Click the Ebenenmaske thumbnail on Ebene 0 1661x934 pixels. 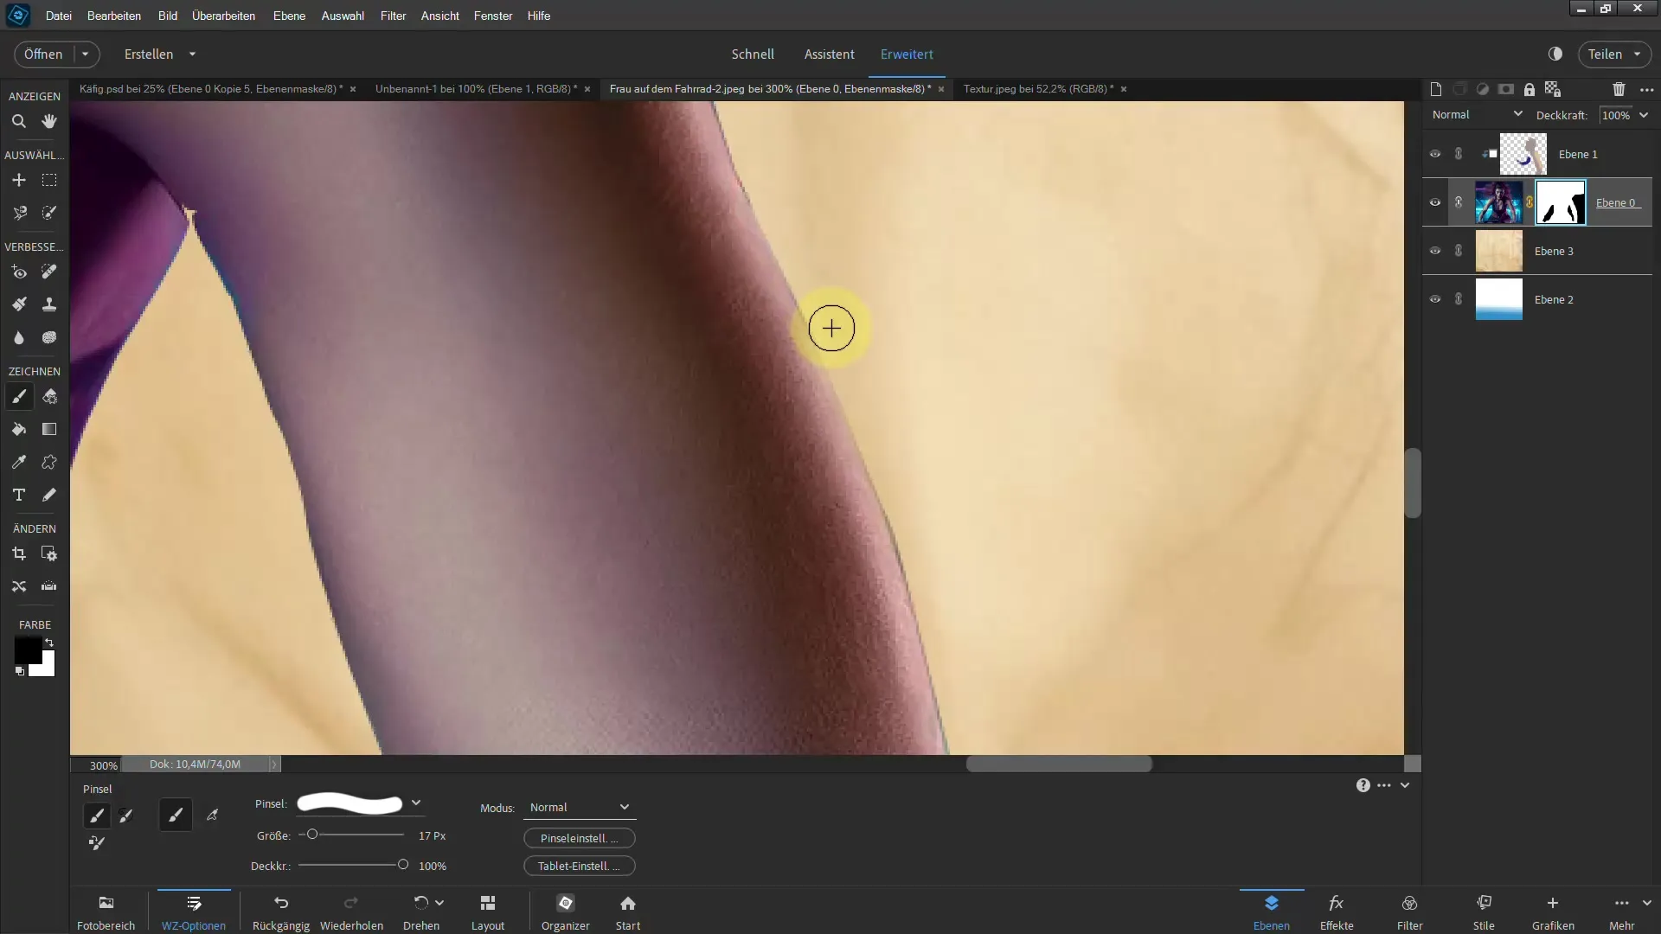[x=1563, y=203]
